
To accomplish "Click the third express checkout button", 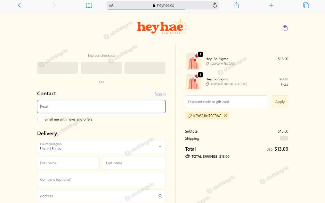I will tap(145, 68).
